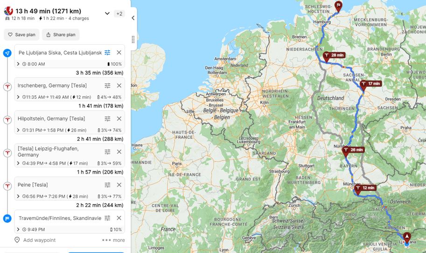The image size is (426, 253).
Task: Click the Pe Ljubljana Siska start address field
Action: tap(60, 53)
